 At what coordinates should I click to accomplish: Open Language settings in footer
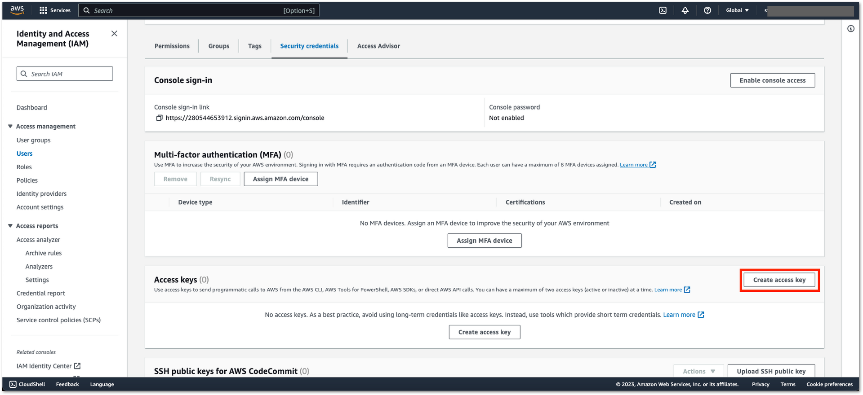[x=102, y=384]
